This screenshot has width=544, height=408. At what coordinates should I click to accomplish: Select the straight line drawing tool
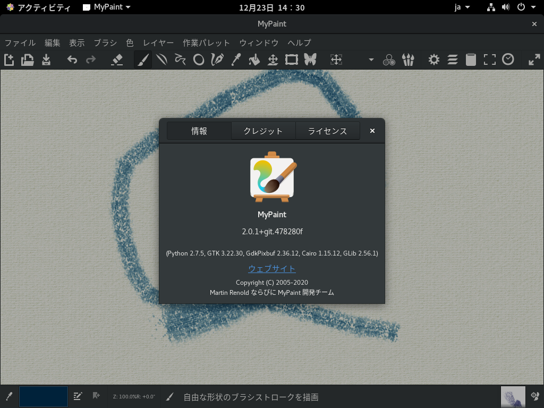pyautogui.click(x=162, y=59)
